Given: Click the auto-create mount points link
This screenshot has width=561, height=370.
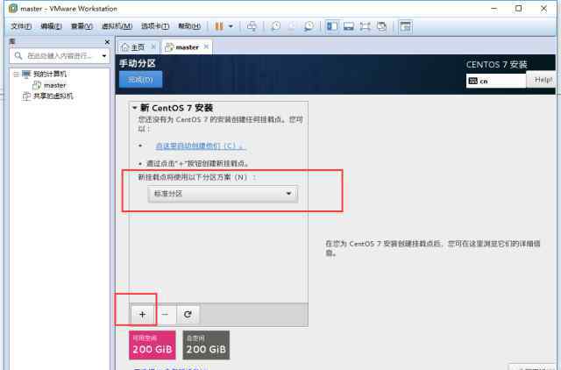Looking at the screenshot, I should (x=201, y=146).
